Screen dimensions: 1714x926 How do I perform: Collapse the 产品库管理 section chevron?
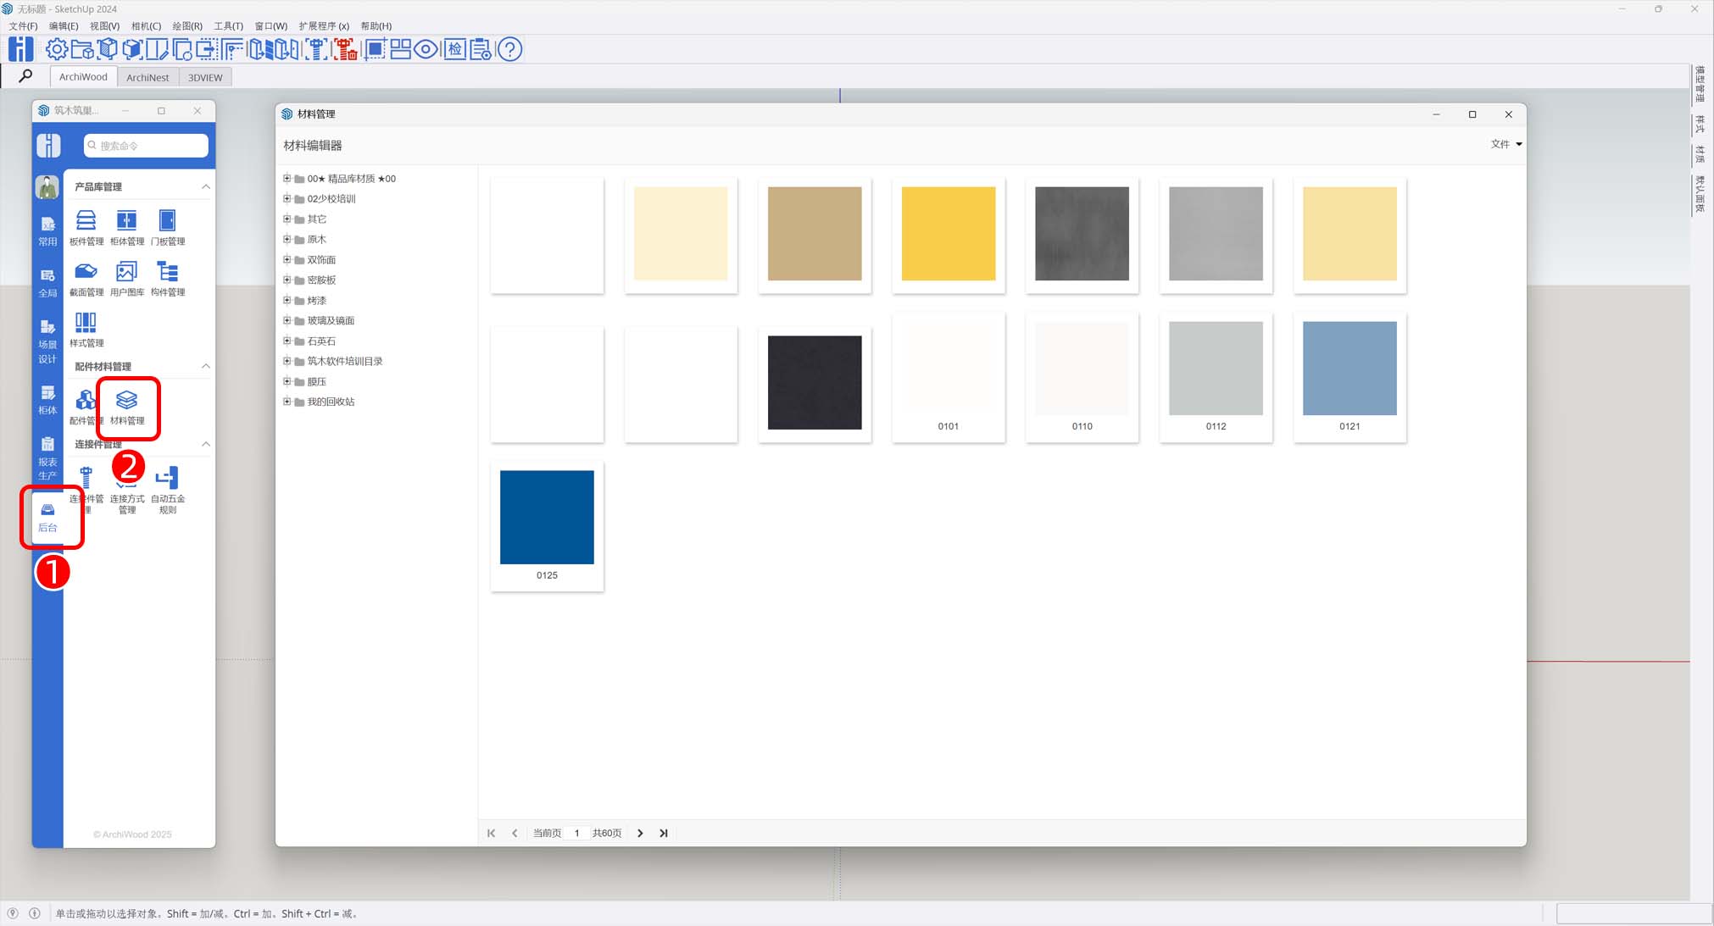pos(205,186)
